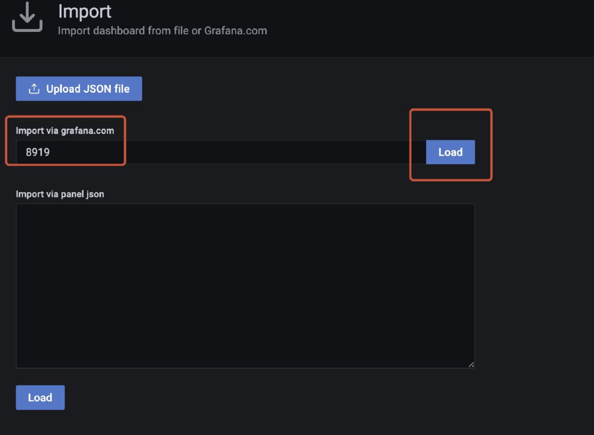Click inside the panel json text area
594x435 pixels.
pyautogui.click(x=245, y=286)
